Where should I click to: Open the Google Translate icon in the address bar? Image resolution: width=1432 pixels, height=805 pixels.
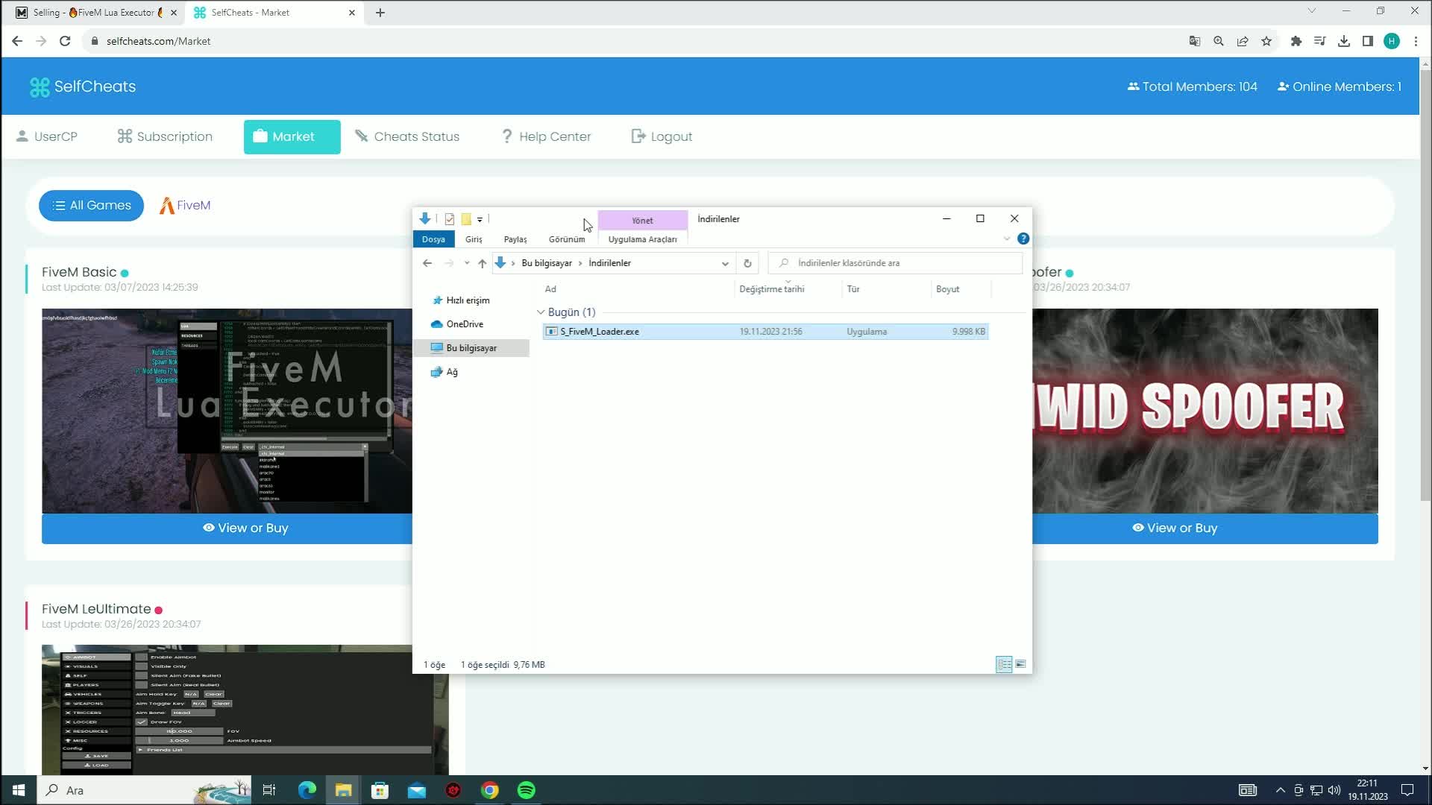[x=1194, y=41]
